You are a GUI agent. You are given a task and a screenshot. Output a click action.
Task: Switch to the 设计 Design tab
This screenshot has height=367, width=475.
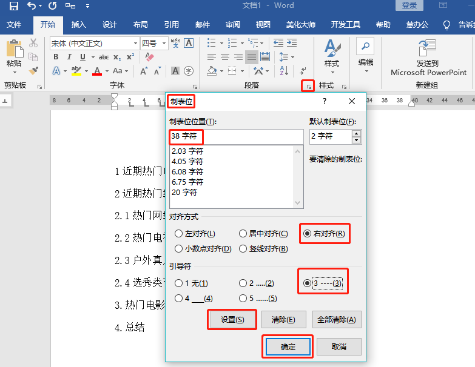109,25
